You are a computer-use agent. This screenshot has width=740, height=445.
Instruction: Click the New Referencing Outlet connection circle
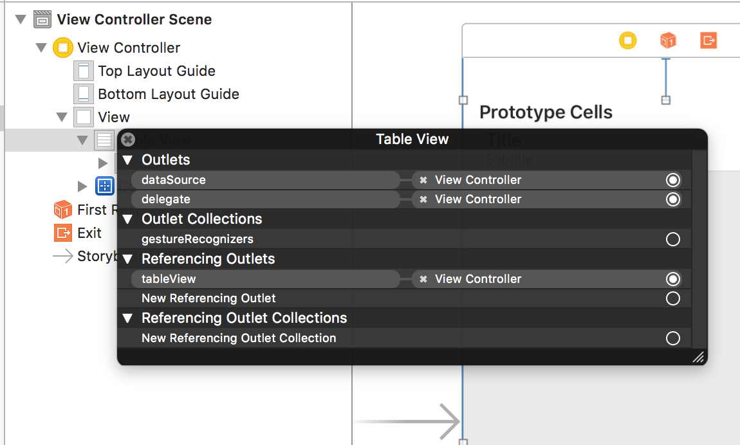pos(673,298)
